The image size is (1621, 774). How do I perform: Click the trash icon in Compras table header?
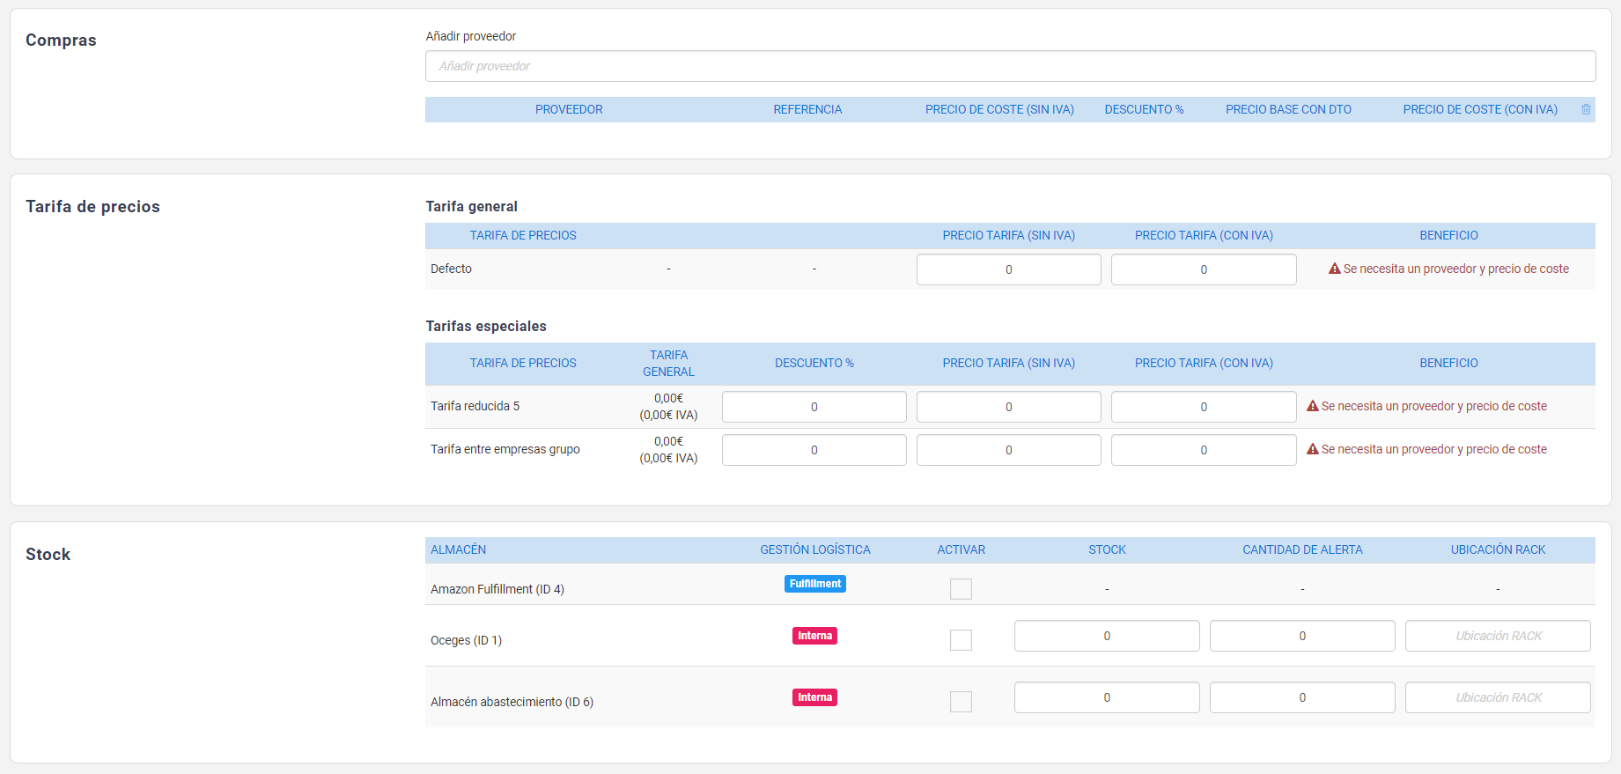coord(1586,109)
